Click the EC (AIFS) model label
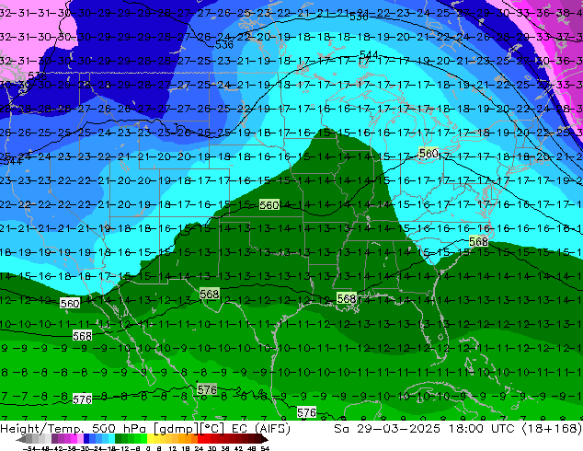 260,429
